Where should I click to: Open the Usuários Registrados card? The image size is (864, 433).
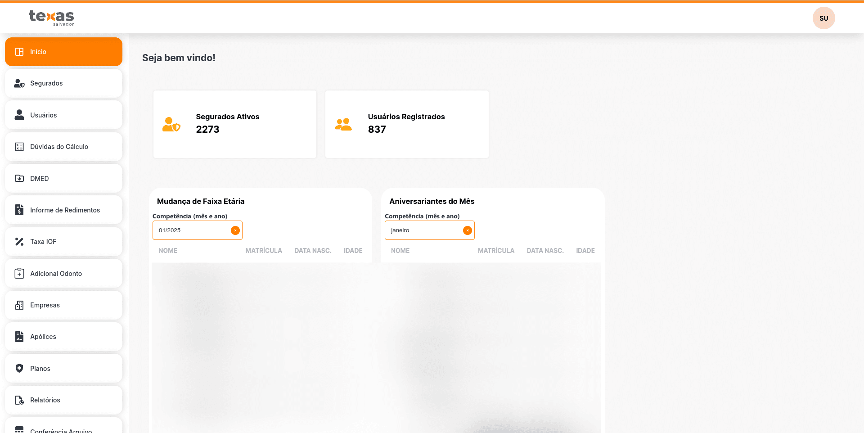coord(407,124)
